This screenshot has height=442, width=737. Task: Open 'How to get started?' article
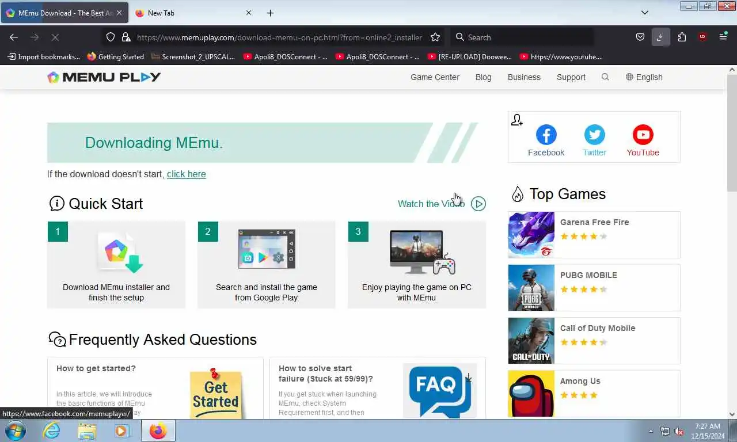click(x=96, y=368)
